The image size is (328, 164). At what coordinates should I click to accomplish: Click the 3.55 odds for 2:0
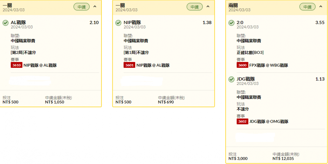click(320, 23)
